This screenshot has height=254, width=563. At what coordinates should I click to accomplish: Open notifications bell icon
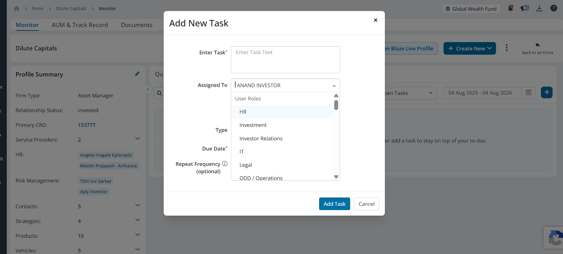click(510, 8)
